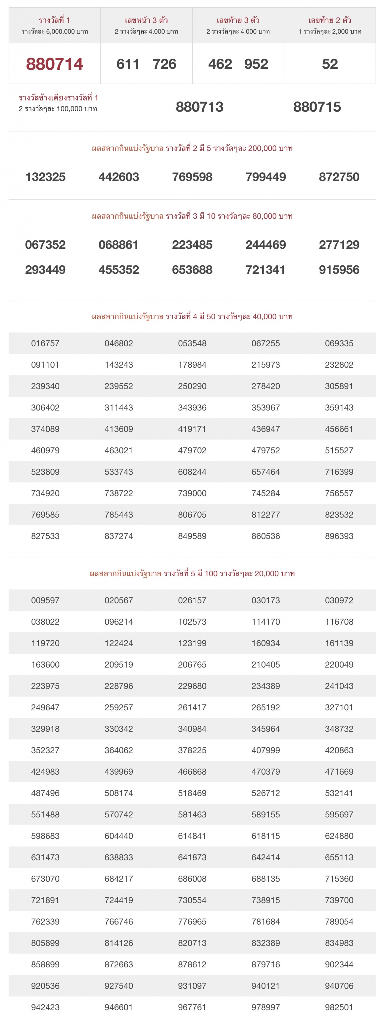Select second prize number 132325
385x1025 pixels.
45,177
